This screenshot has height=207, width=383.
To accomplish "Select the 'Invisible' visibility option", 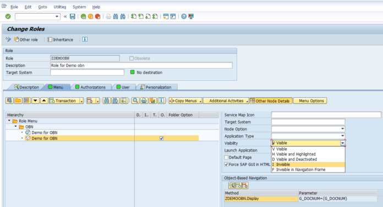I will pos(308,165).
